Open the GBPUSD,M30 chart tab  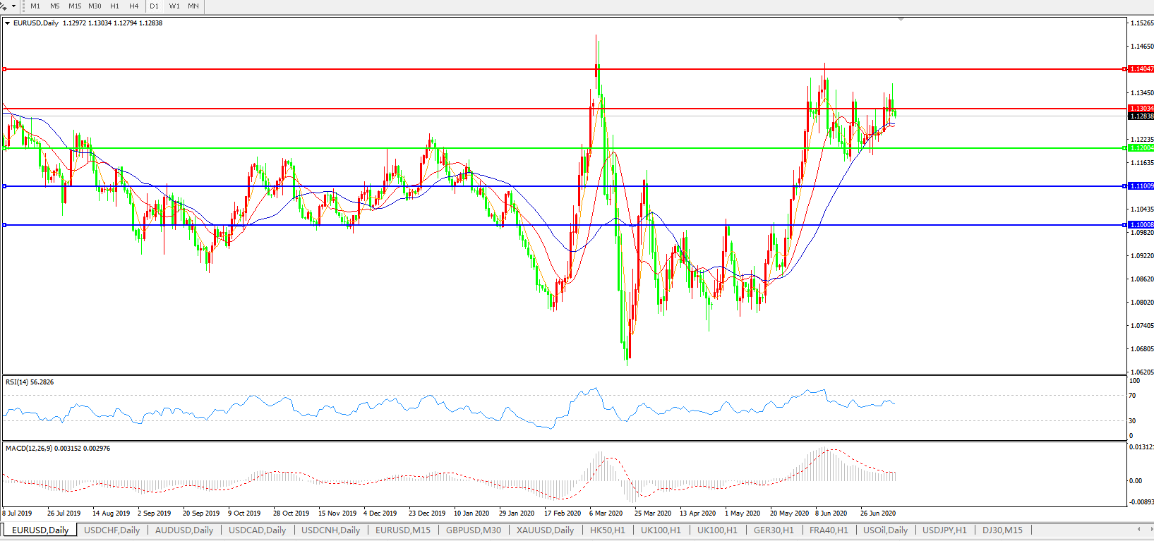473,530
